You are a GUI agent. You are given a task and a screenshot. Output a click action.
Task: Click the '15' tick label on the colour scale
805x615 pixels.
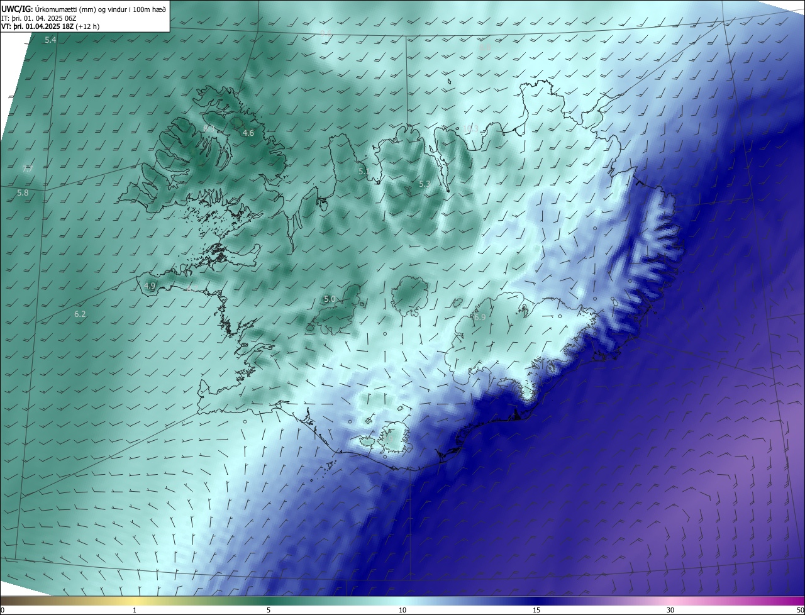point(536,611)
